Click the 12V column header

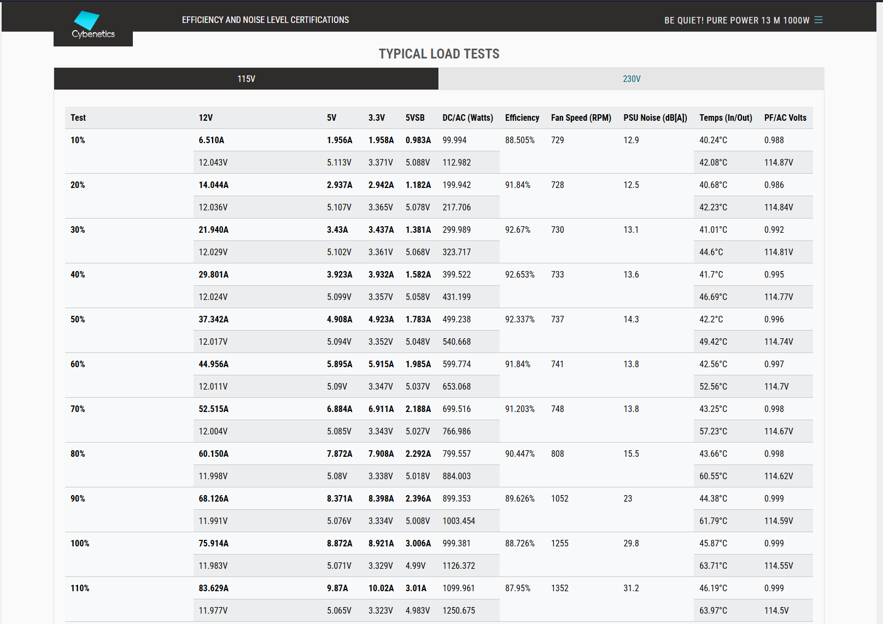206,117
